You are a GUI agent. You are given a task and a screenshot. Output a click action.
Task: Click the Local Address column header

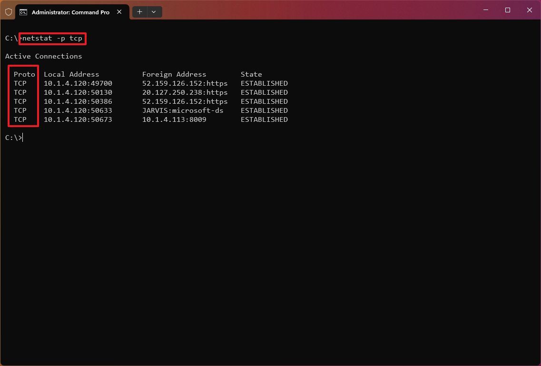[x=71, y=74]
